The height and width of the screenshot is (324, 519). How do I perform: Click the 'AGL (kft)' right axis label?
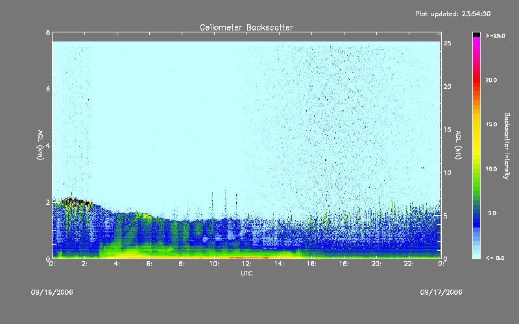click(x=458, y=145)
